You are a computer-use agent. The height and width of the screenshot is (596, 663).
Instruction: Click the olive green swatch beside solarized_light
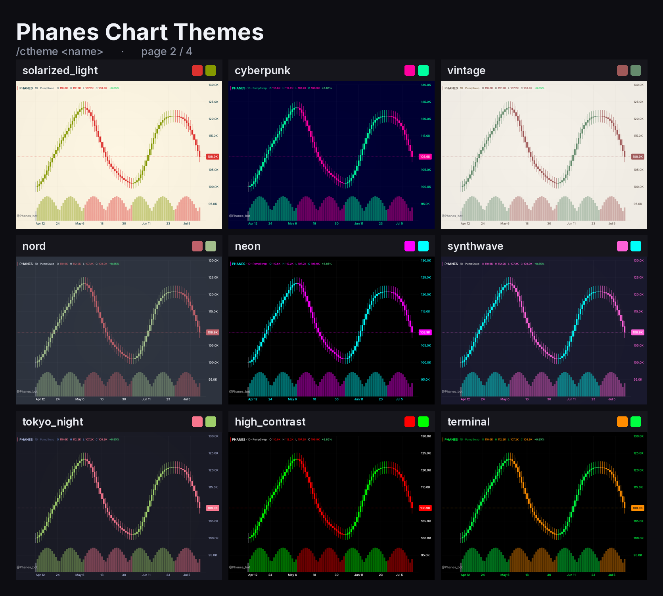tap(211, 70)
